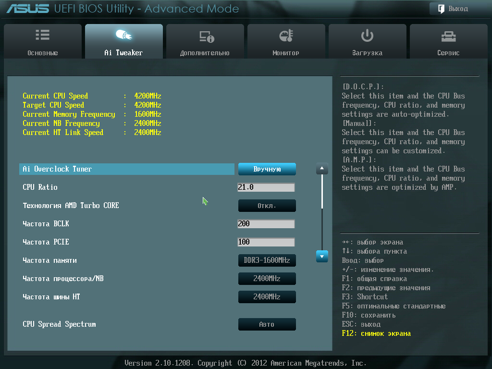Viewport: 492px width, 369px height.
Task: Click the Основные list icon
Action: pos(42,35)
